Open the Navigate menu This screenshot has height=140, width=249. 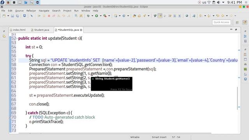click(x=44, y=10)
